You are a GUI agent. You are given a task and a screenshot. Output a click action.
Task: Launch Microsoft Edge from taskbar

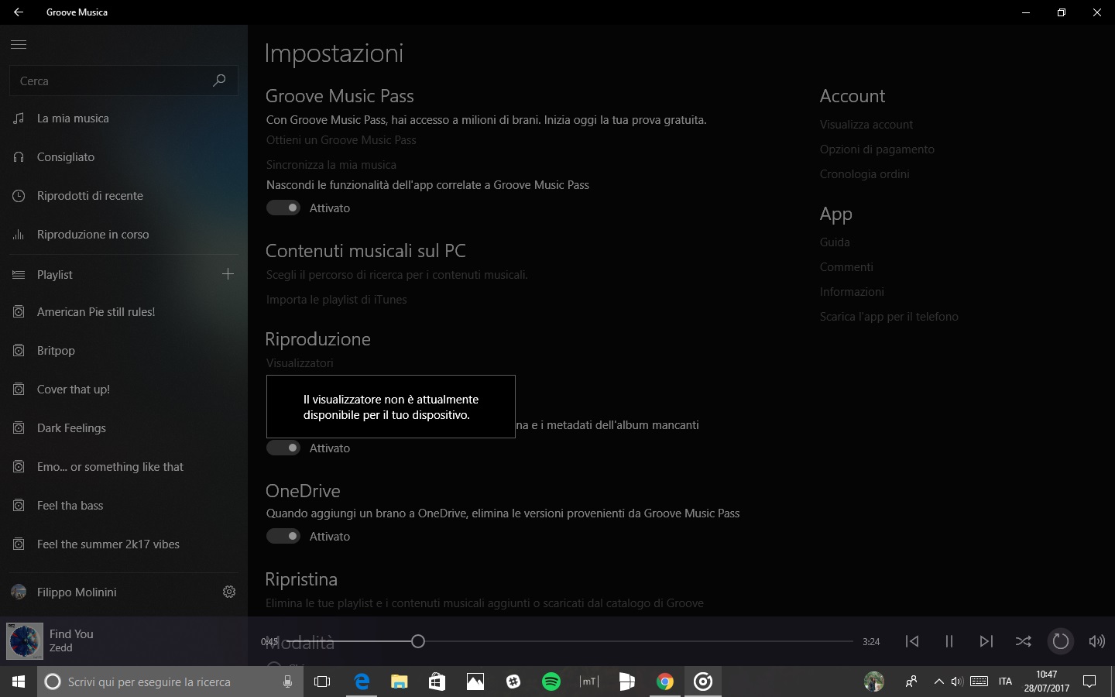pos(362,682)
